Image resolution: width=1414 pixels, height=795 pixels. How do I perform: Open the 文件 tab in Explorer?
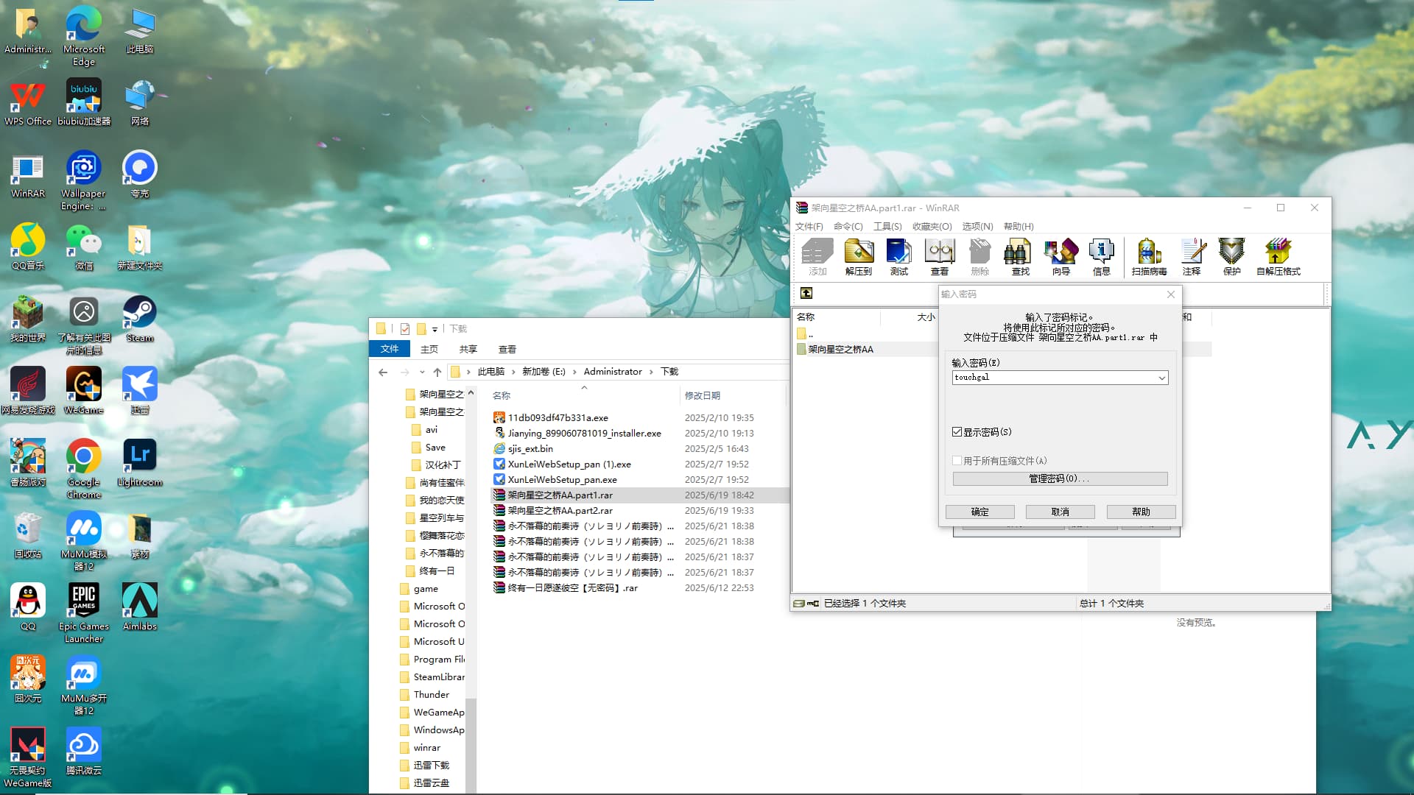(390, 349)
